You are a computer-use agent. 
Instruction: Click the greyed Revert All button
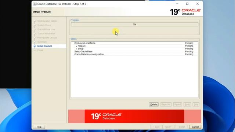(166, 104)
